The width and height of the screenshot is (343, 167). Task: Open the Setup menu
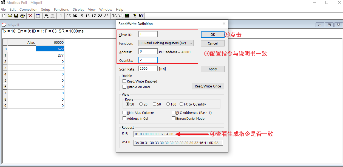tap(46, 9)
